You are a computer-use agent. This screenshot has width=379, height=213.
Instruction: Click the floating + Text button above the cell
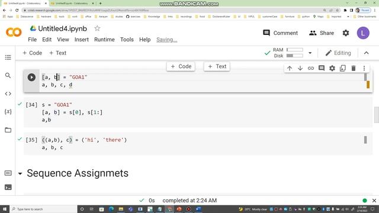[x=217, y=66]
